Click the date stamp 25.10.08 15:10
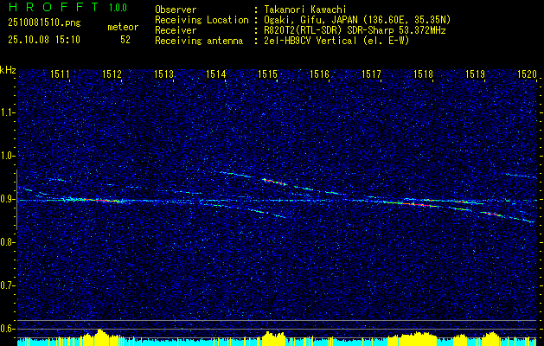The image size is (544, 346). 44,40
